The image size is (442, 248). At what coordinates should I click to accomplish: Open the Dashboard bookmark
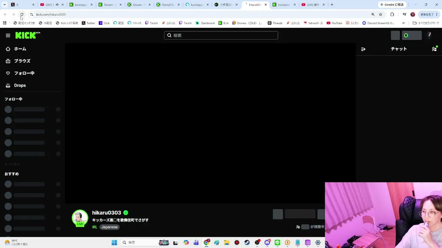point(205,23)
